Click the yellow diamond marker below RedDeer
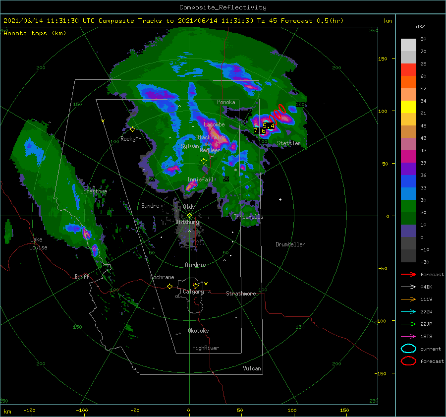This screenshot has width=446, height=417. (204, 161)
